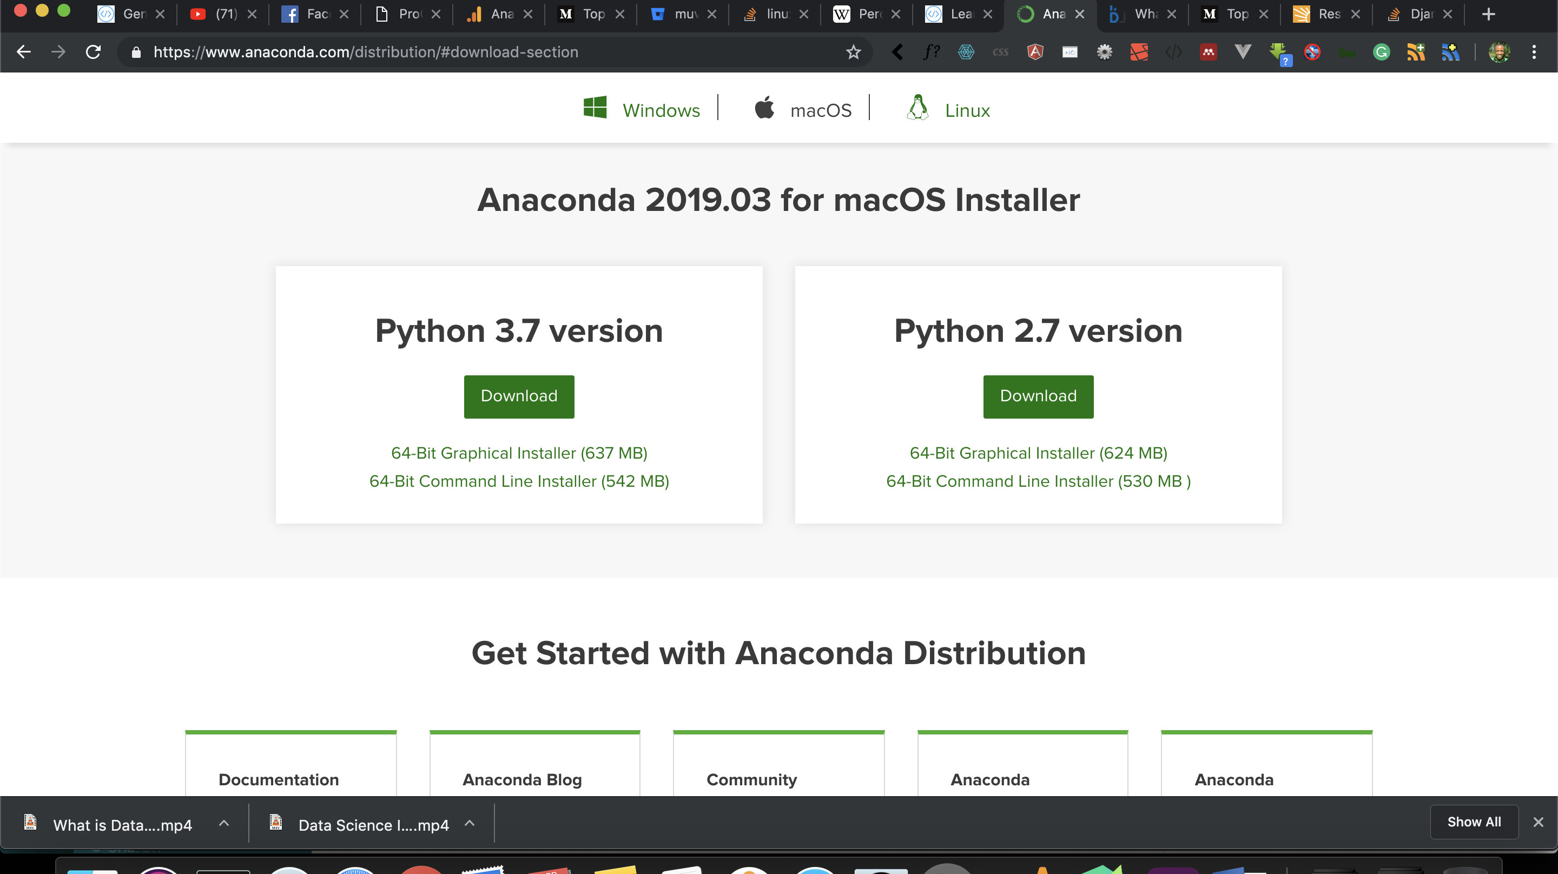Open 64-Bit Command Line Installer (542 MB) link

[519, 481]
